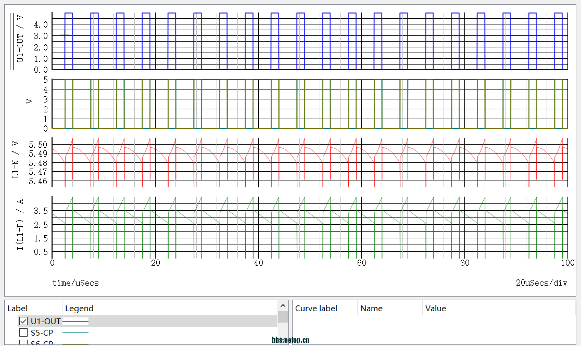Click the "2.0" tick on the U1-OUT axis
581x346 pixels.
[41, 47]
